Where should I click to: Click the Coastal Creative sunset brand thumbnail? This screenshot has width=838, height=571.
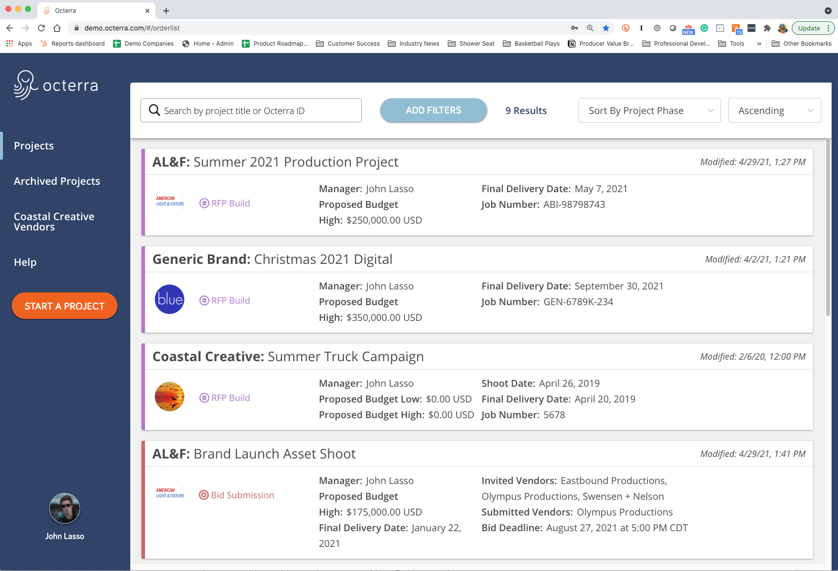click(169, 397)
